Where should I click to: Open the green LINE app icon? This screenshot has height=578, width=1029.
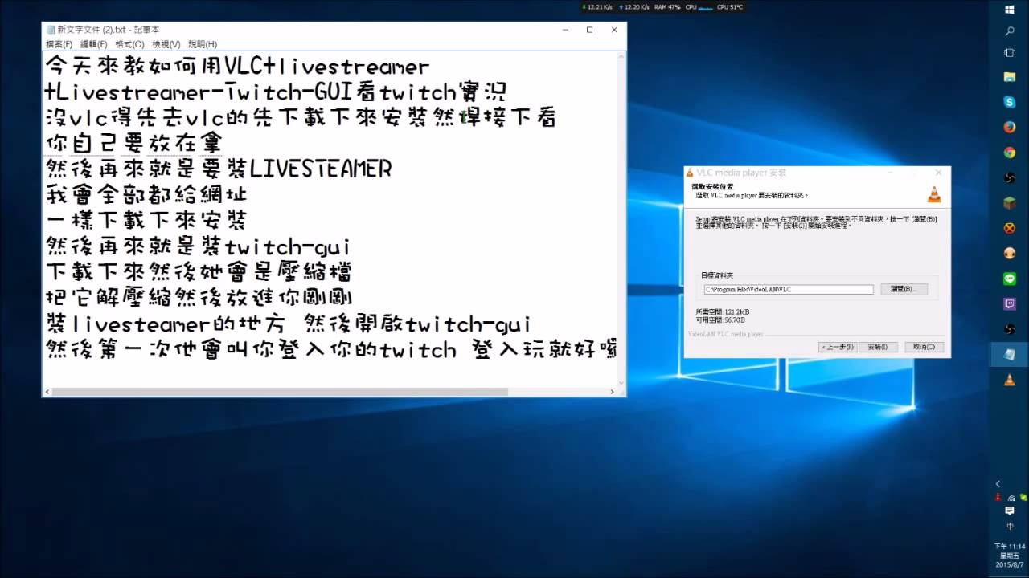tap(1010, 279)
